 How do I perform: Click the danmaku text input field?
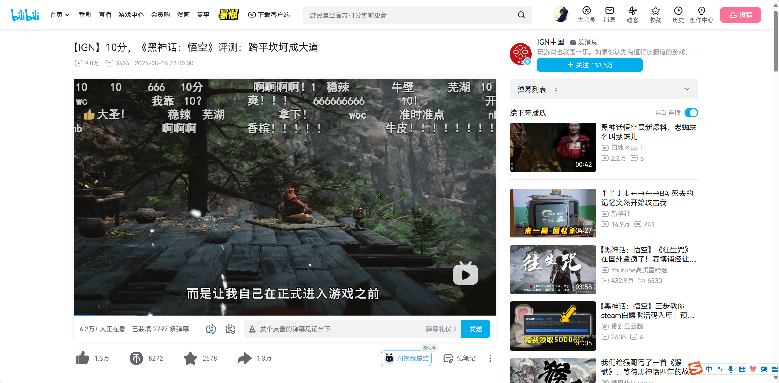point(339,329)
